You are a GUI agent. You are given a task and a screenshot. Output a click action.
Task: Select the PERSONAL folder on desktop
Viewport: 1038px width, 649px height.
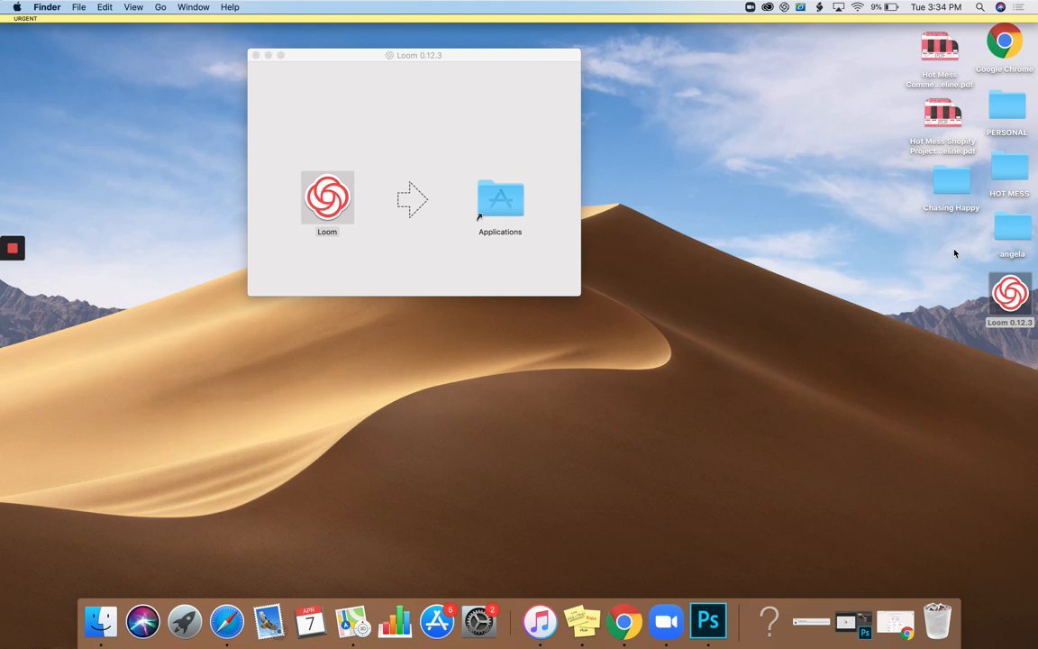tap(1006, 106)
